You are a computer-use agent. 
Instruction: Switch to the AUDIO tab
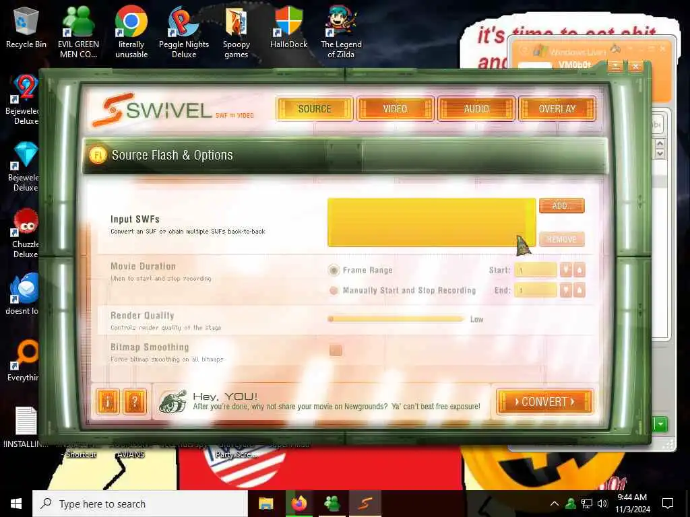[476, 108]
